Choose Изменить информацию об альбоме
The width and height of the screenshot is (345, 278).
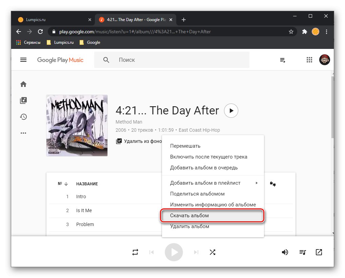pyautogui.click(x=213, y=205)
